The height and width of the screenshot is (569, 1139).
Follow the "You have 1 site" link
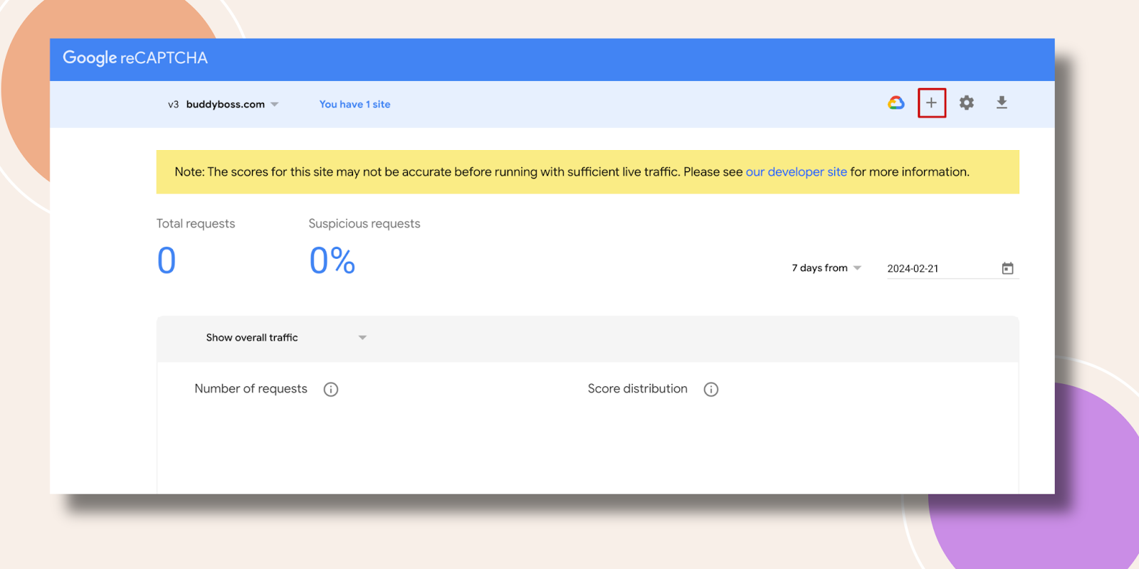(x=355, y=105)
